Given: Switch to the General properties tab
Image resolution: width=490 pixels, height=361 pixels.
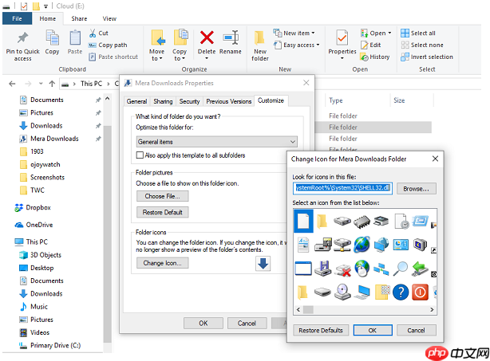Looking at the screenshot, I should click(136, 101).
